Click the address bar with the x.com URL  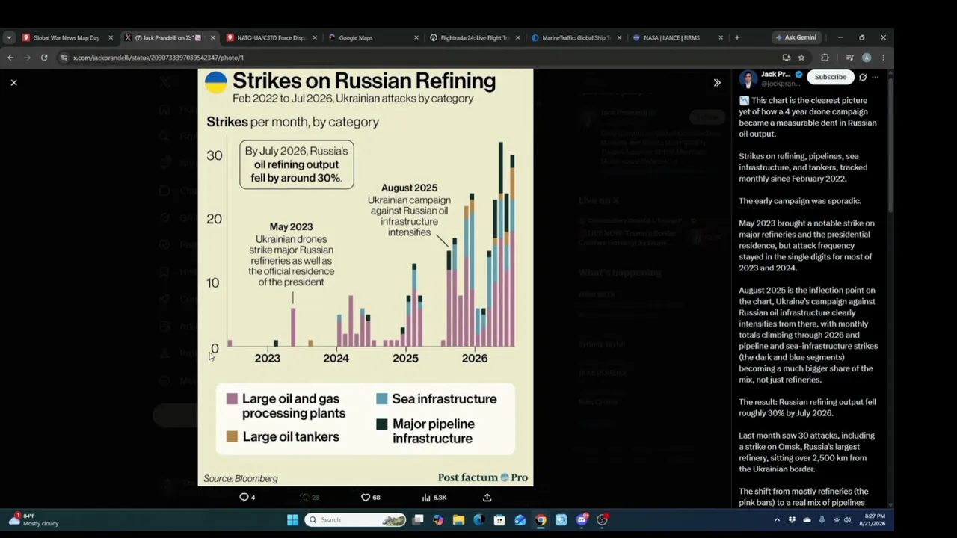coord(419,58)
